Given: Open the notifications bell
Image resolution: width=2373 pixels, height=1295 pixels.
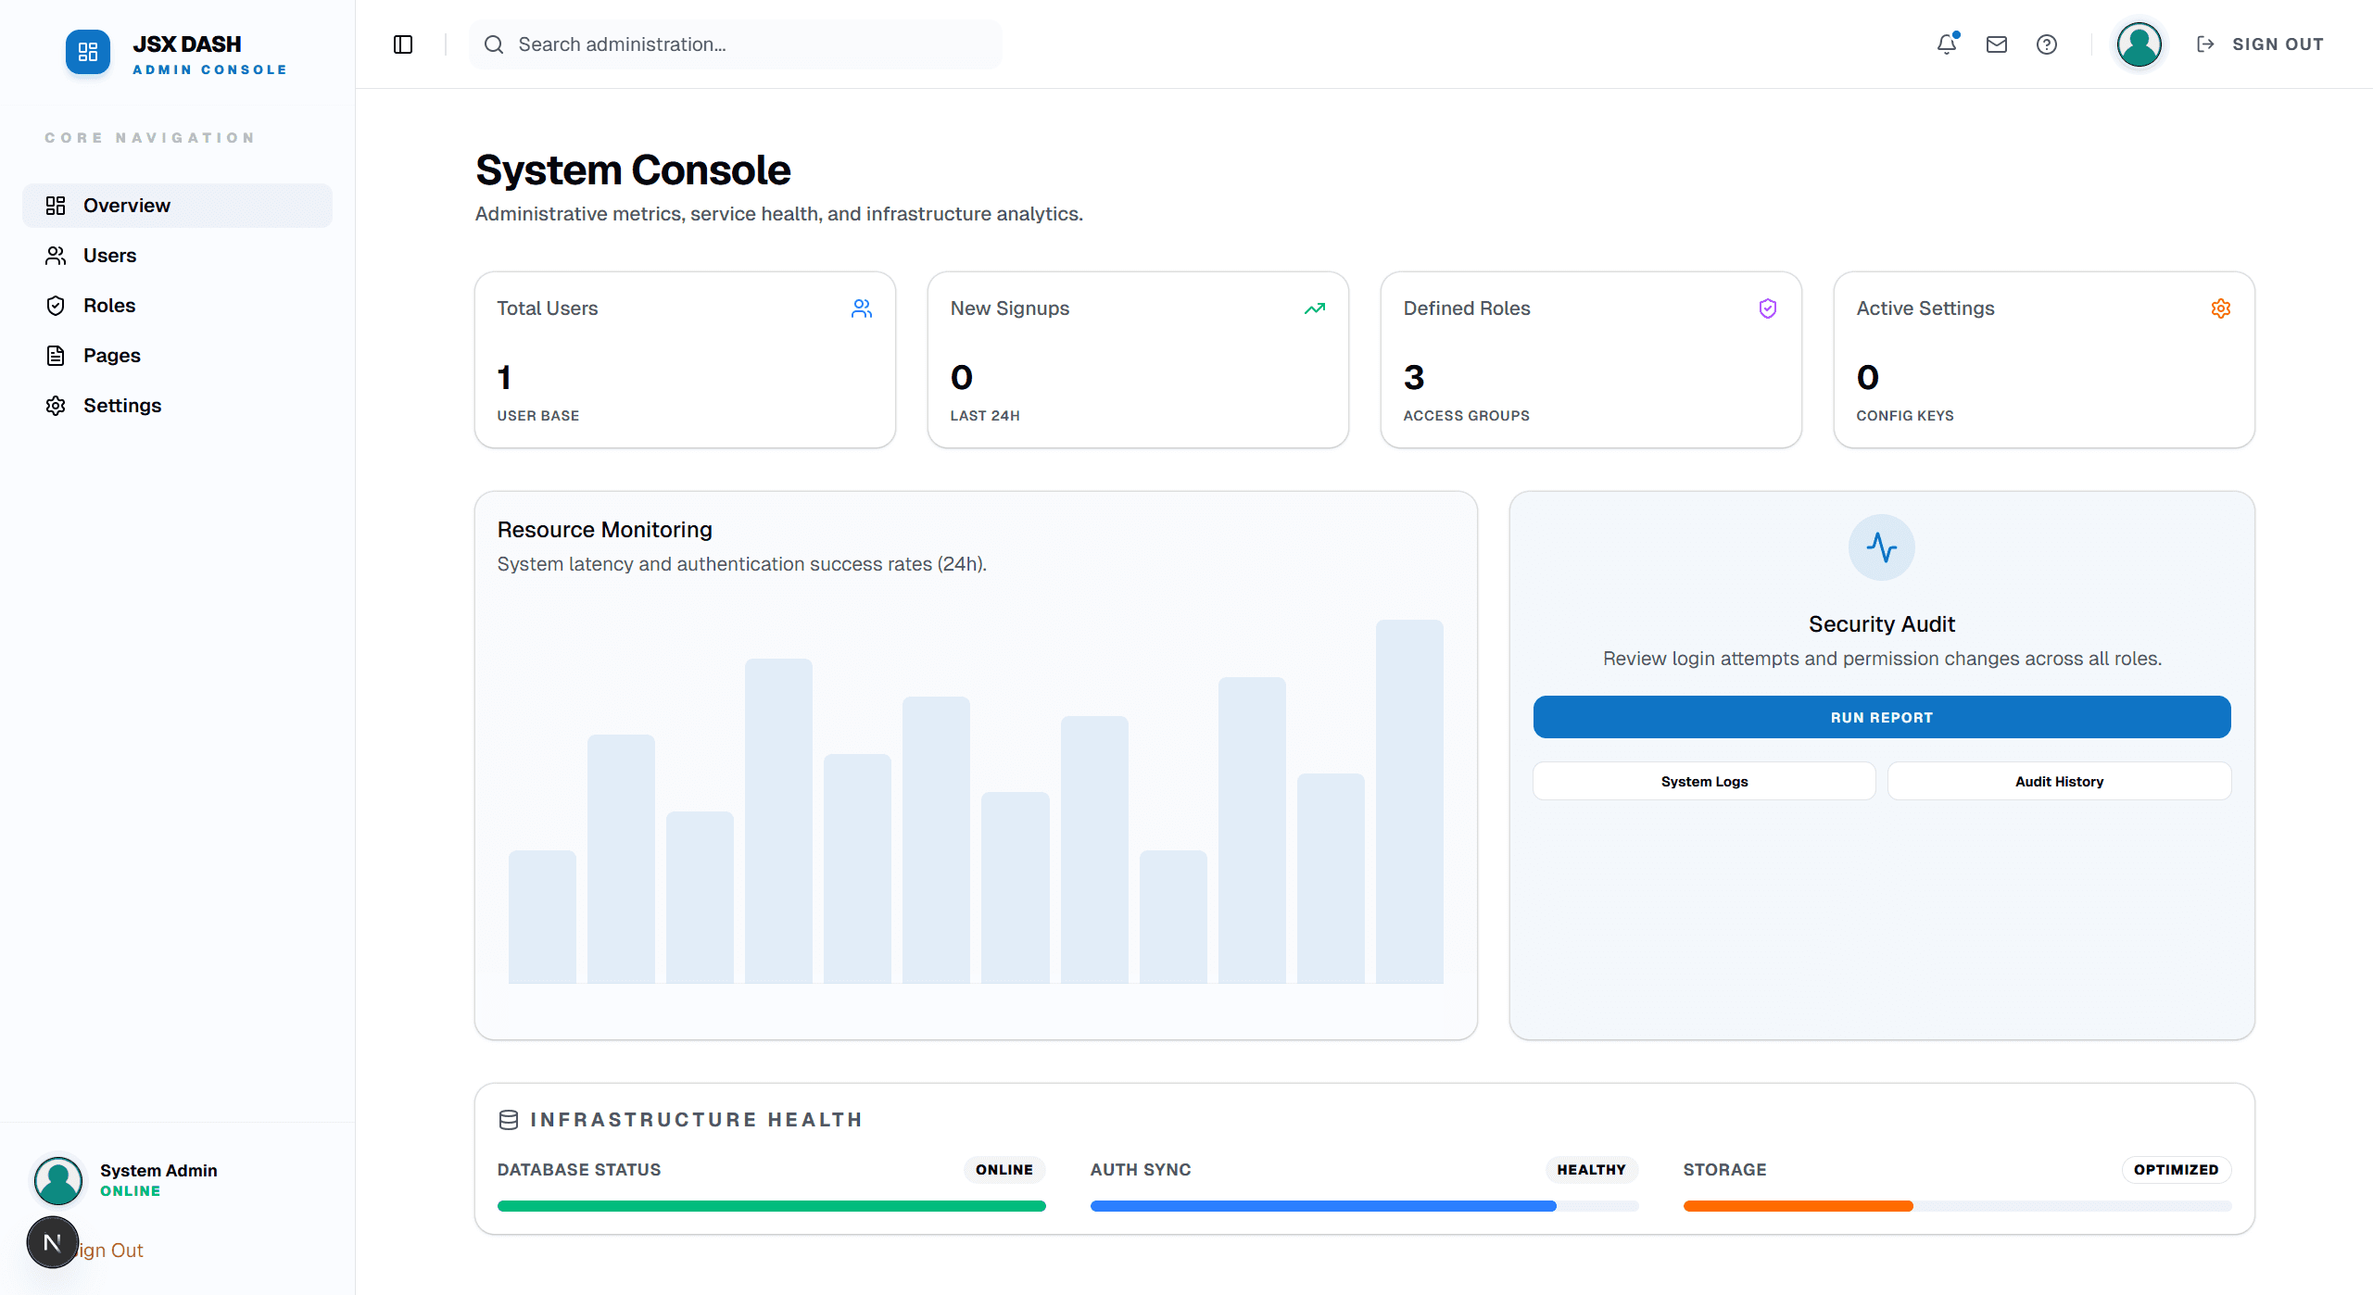Looking at the screenshot, I should coord(1947,44).
